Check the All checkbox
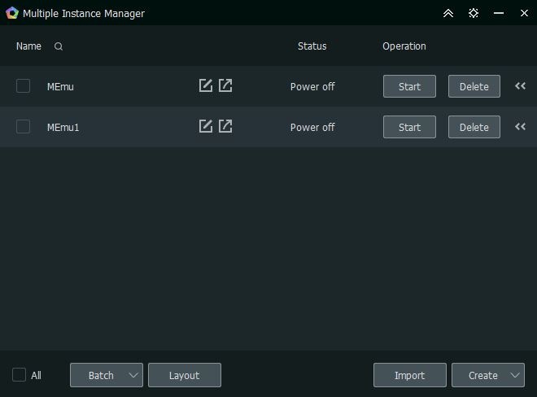The height and width of the screenshot is (397, 537). (x=19, y=375)
